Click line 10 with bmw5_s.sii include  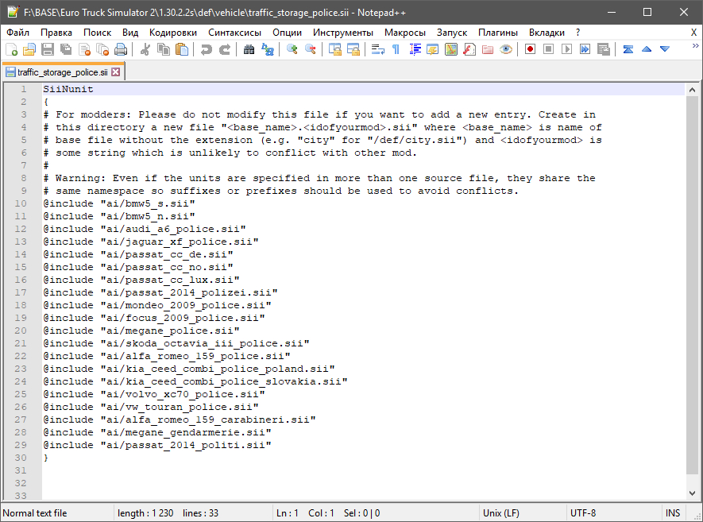click(x=119, y=204)
